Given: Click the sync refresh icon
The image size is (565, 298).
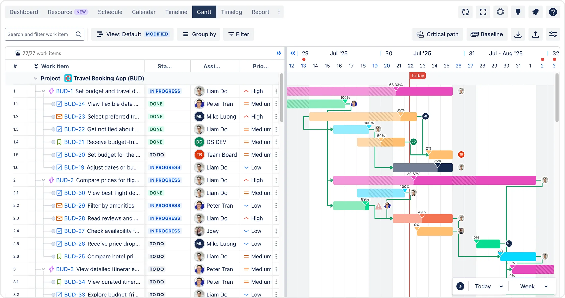Looking at the screenshot, I should (465, 12).
